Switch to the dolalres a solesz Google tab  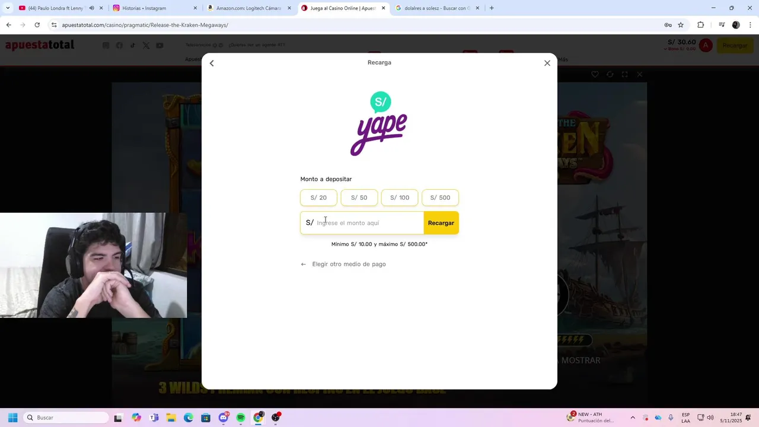438,8
